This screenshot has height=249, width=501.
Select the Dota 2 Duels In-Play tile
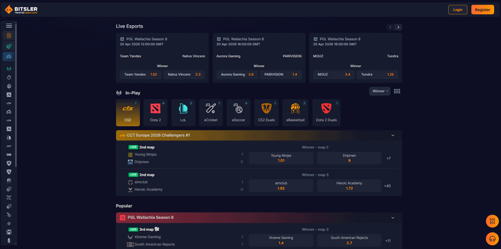(x=326, y=113)
